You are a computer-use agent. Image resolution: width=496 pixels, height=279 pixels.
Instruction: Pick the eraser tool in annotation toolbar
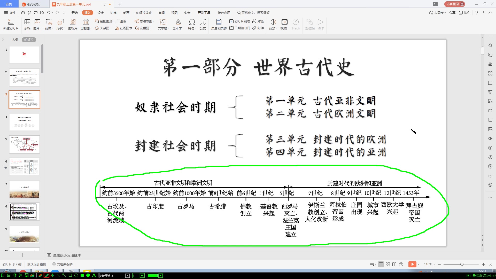click(40, 275)
